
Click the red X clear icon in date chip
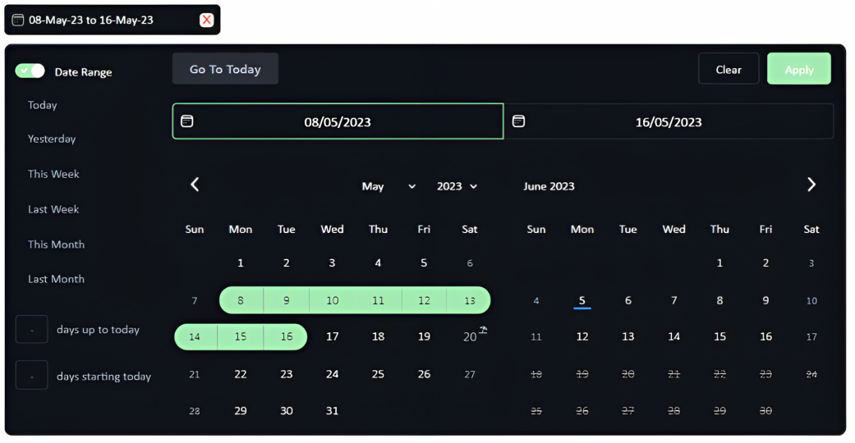pyautogui.click(x=206, y=20)
